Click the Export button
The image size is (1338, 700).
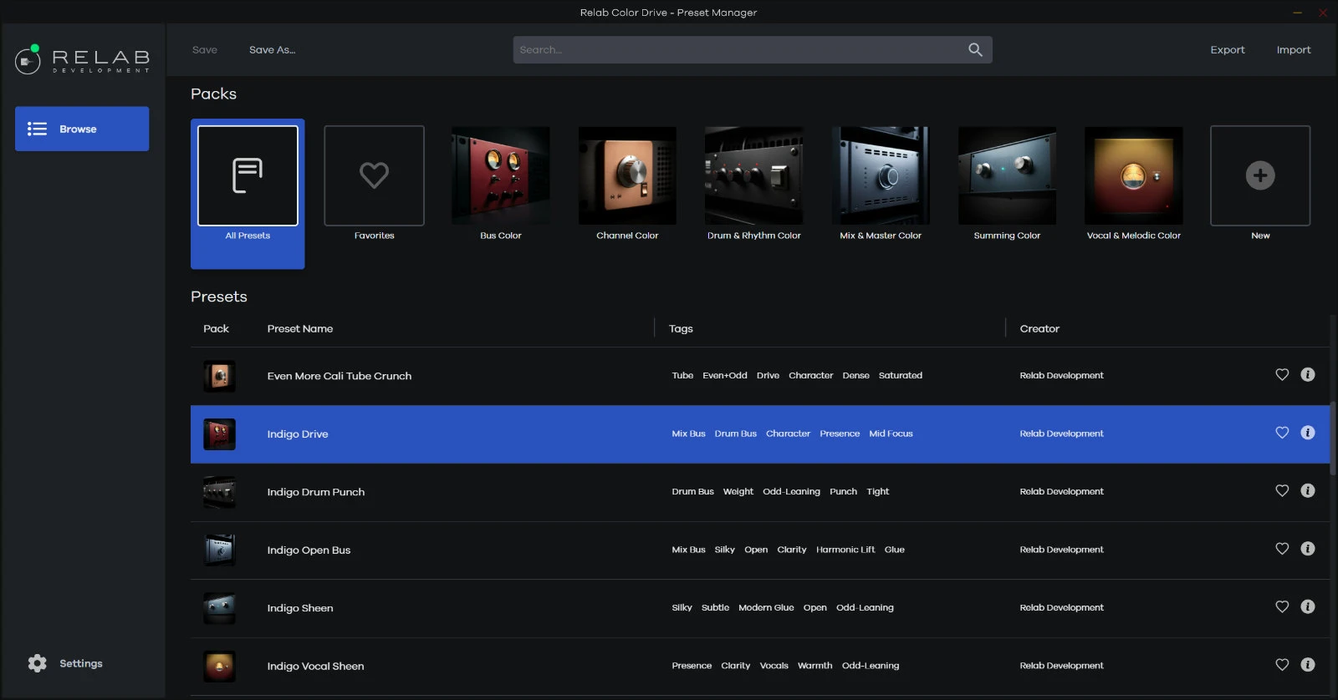1227,50
